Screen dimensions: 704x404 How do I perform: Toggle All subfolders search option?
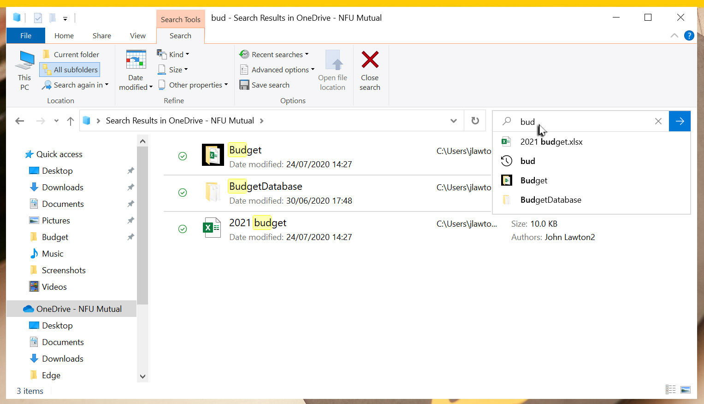pos(70,70)
